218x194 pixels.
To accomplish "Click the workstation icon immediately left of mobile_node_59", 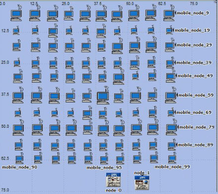I will point(152,95).
